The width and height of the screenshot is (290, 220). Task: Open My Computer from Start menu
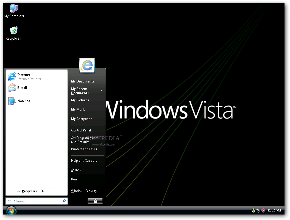(81, 119)
